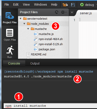Click the npm-install-4664.sh wrench icon
97x109 pixels.
coord(36,39)
